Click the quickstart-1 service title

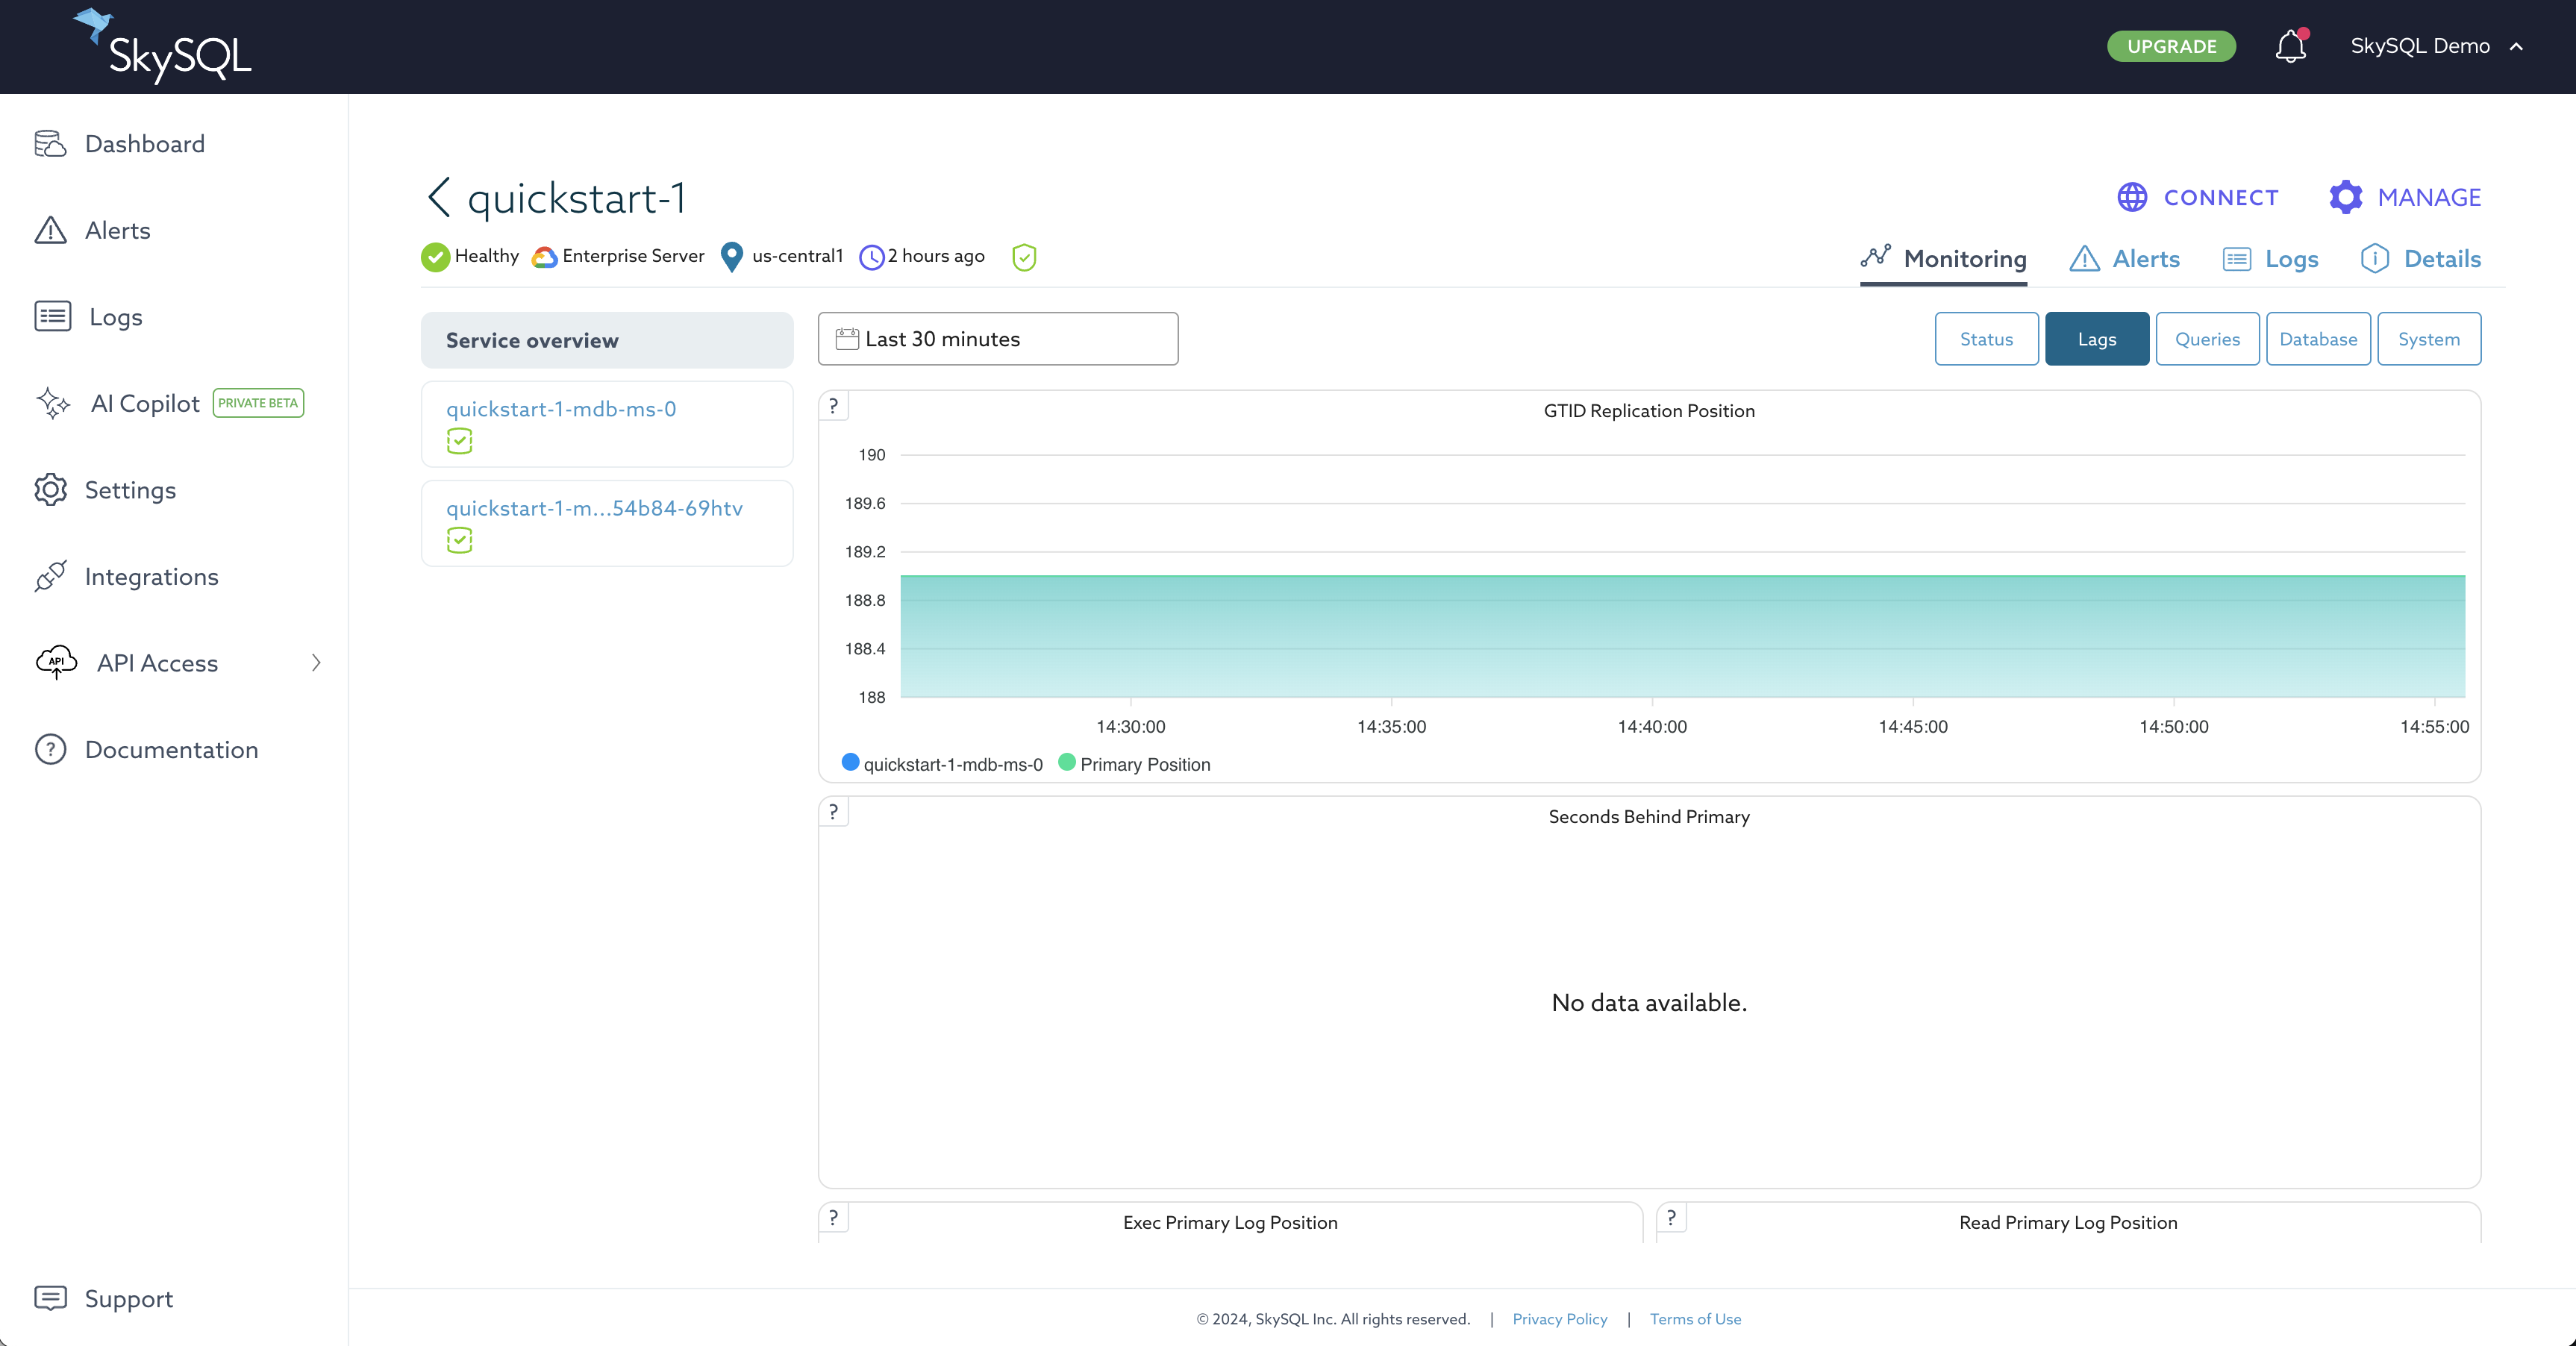pyautogui.click(x=576, y=197)
